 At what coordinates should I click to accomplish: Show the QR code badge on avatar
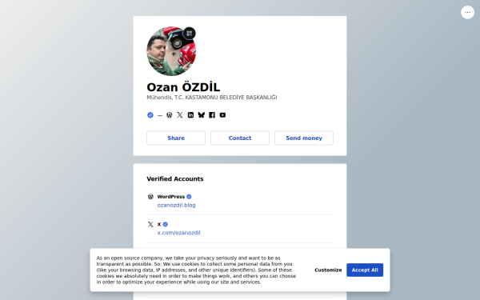click(189, 34)
